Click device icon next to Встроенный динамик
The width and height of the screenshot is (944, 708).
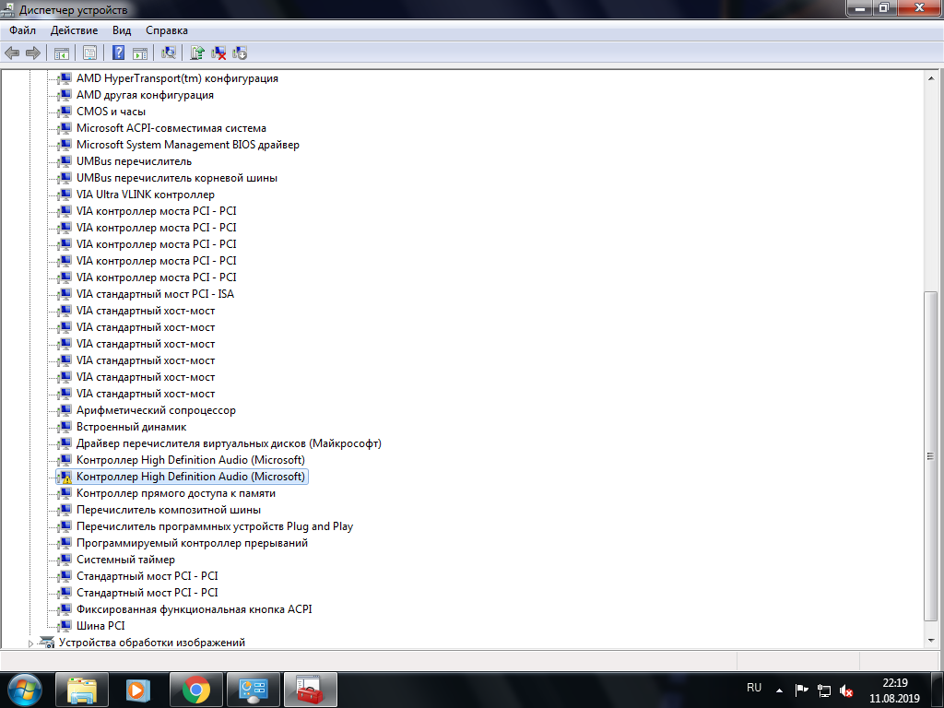pos(65,427)
